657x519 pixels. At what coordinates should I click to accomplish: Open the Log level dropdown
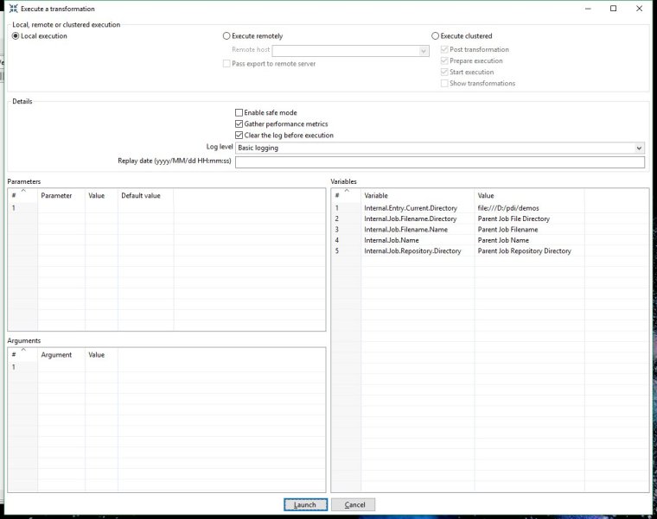(x=638, y=148)
